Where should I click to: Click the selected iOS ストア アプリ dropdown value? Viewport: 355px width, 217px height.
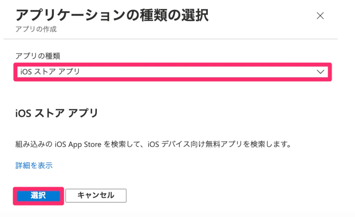pyautogui.click(x=50, y=72)
